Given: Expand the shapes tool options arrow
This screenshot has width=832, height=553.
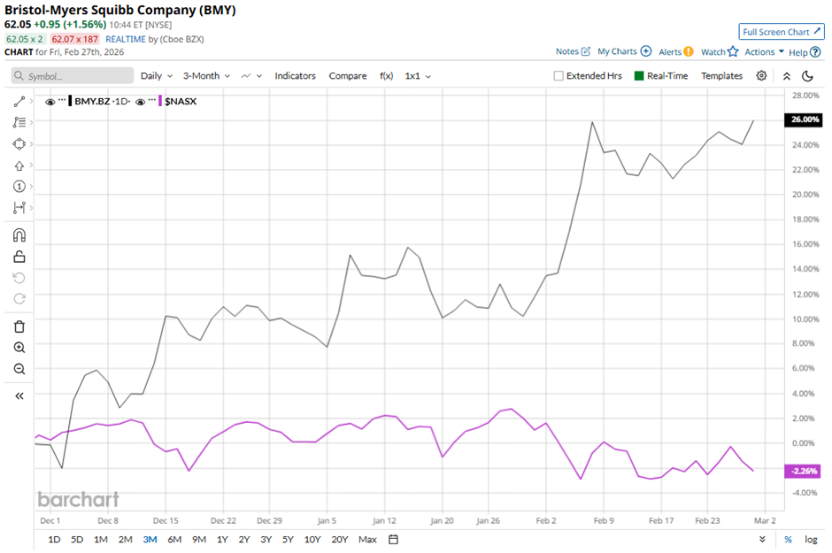Looking at the screenshot, I should pos(31,143).
